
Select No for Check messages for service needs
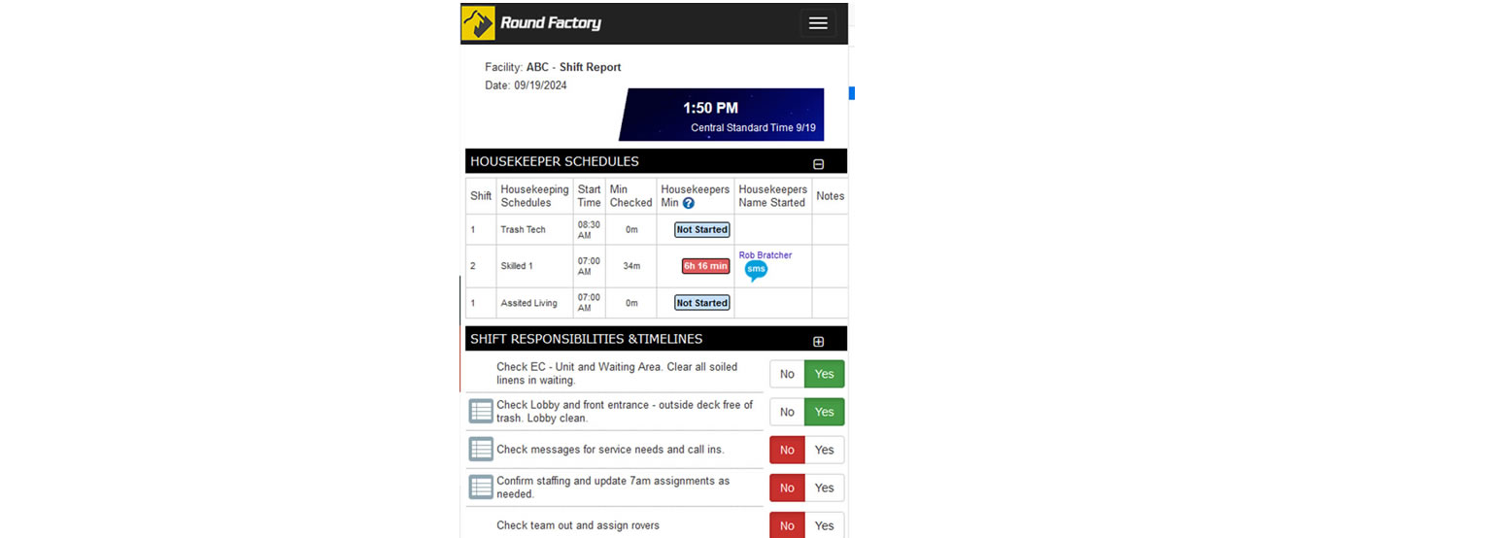787,450
